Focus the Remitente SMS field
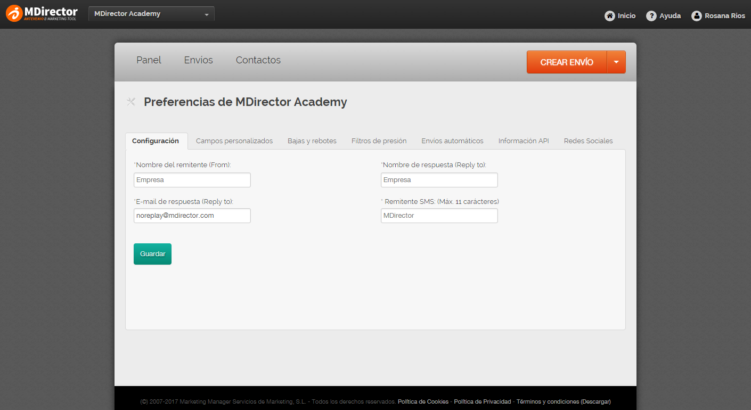 439,216
